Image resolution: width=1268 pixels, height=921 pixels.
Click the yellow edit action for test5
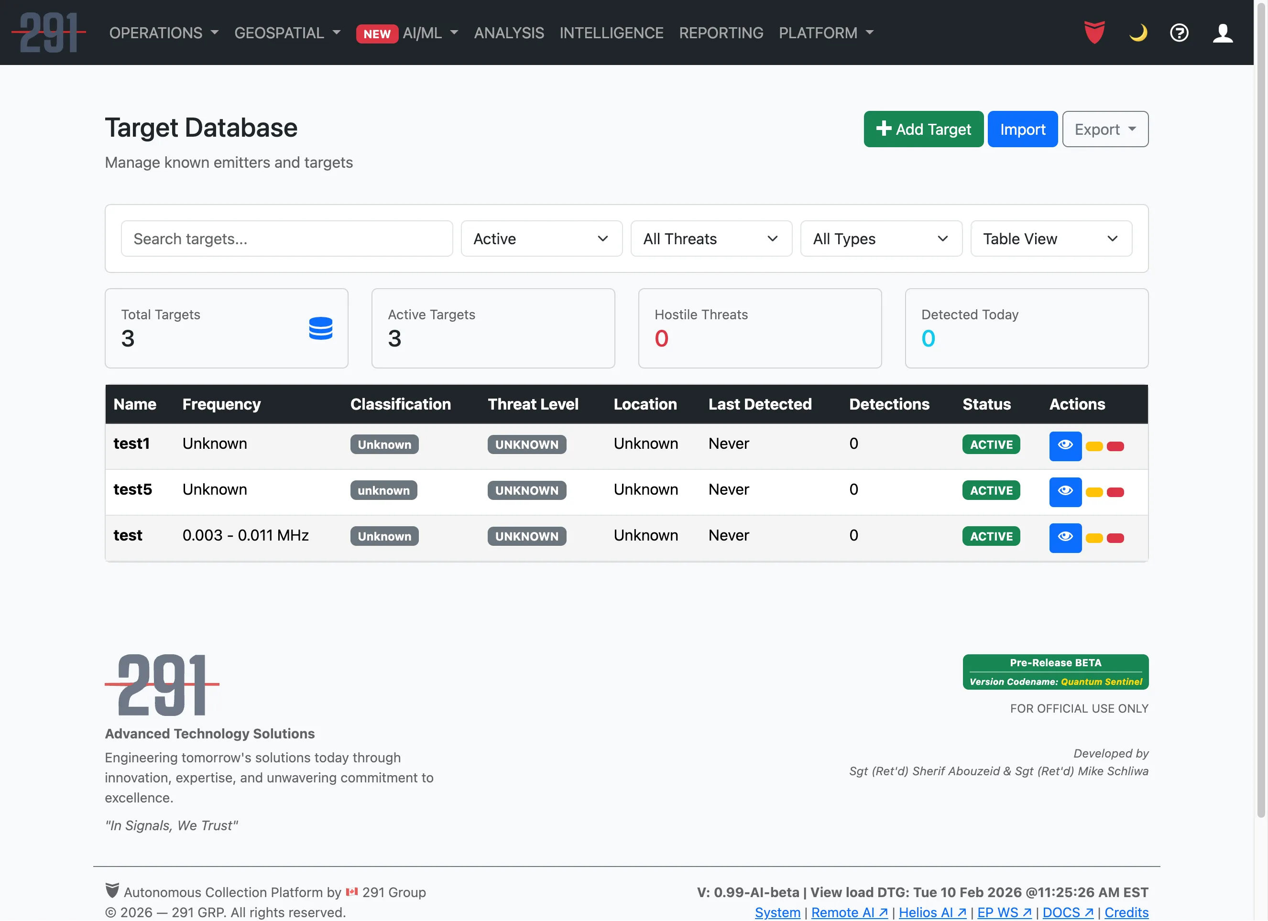[1095, 492]
